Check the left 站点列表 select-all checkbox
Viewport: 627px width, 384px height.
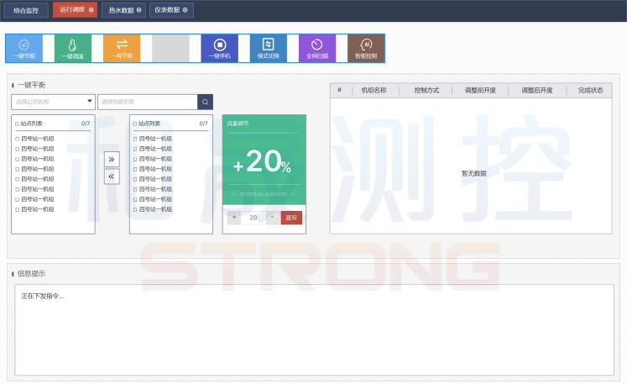(x=17, y=124)
